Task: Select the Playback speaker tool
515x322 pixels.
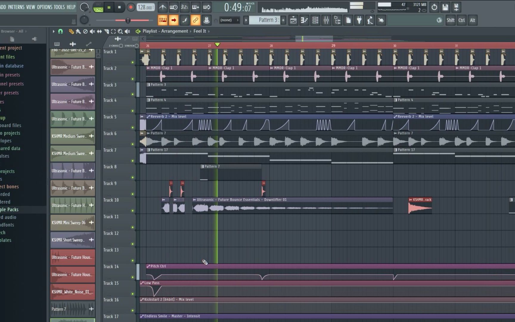Action: (x=127, y=31)
